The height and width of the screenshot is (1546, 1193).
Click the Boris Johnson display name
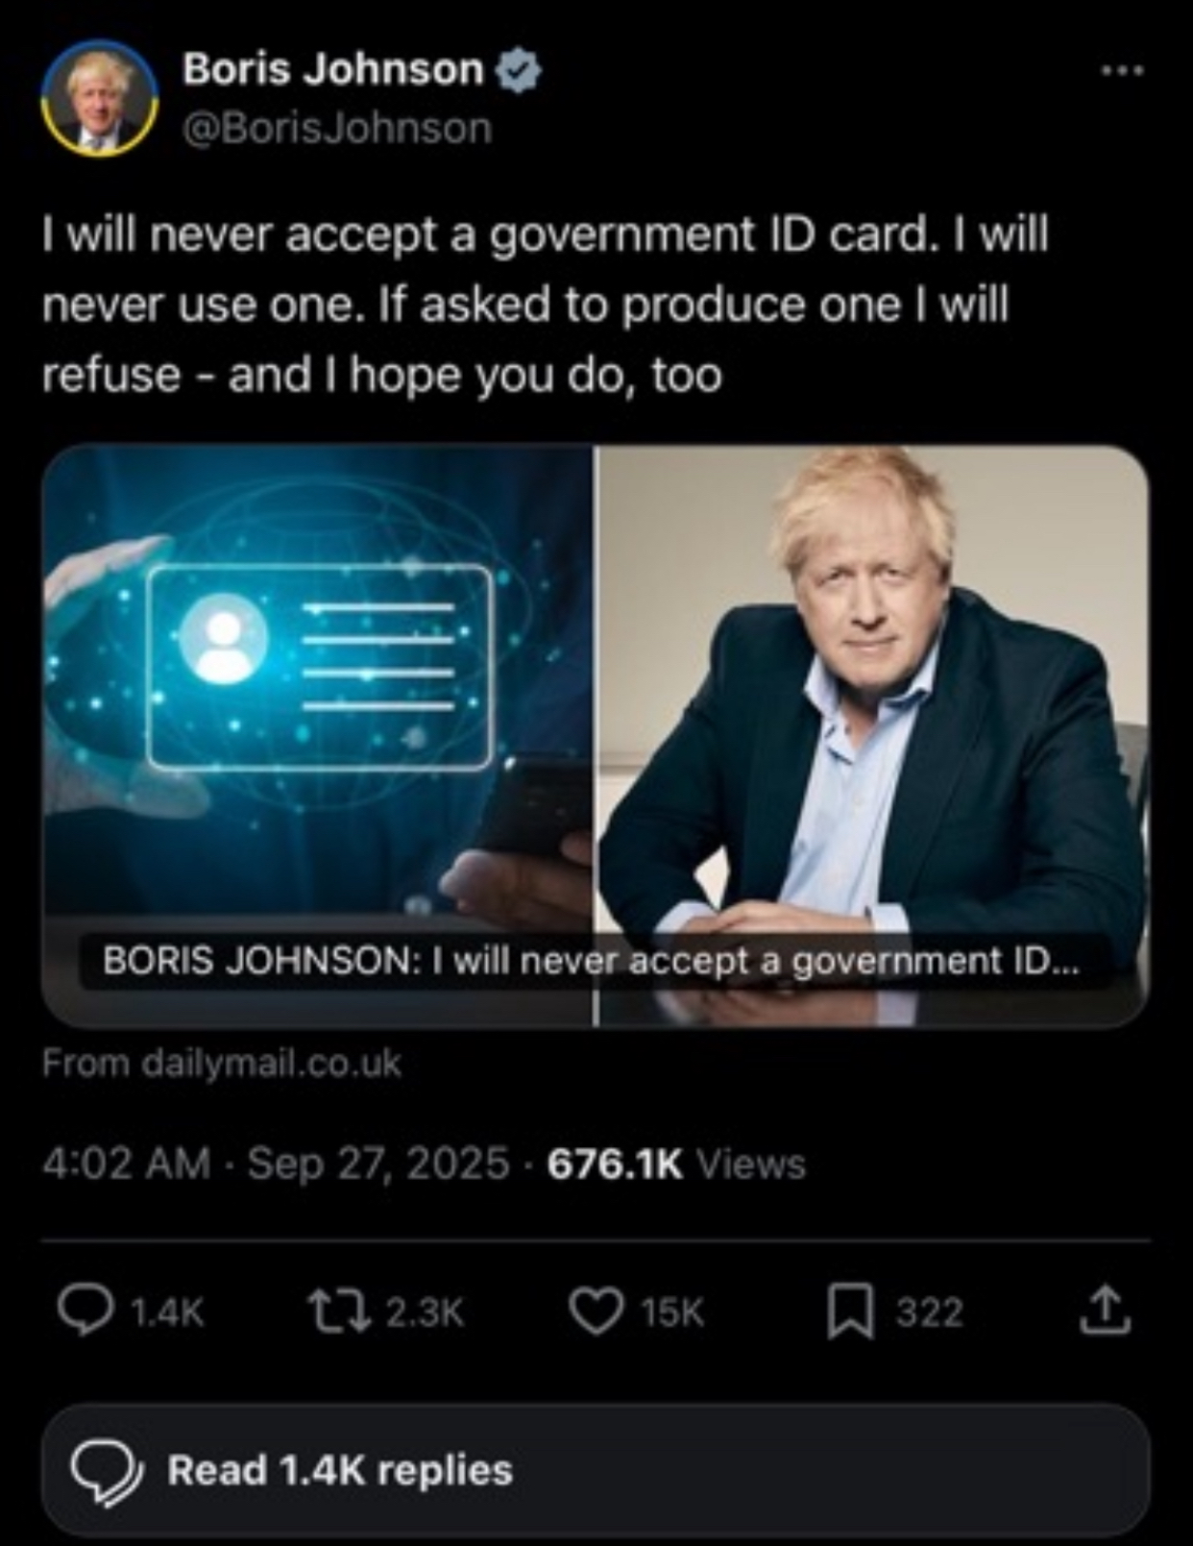[x=334, y=69]
